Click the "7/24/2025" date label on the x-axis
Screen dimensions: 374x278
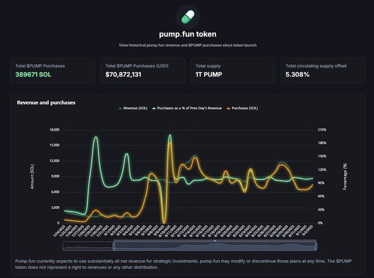point(60,231)
